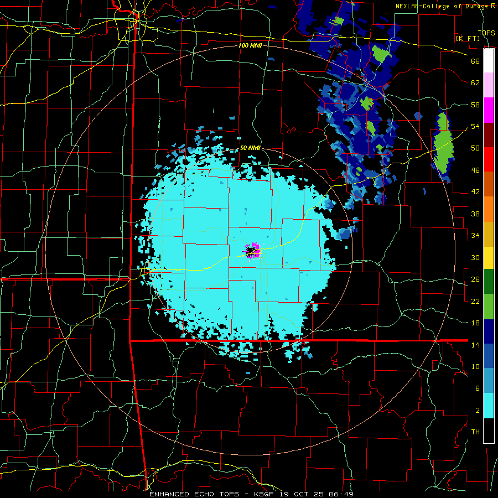Click the light blue legend swatch near 6
The image size is (498, 498).
[x=489, y=381]
